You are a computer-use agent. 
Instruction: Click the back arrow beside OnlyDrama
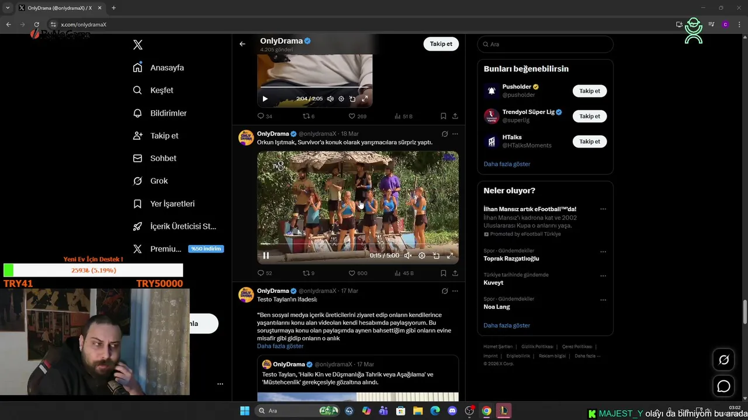243,44
